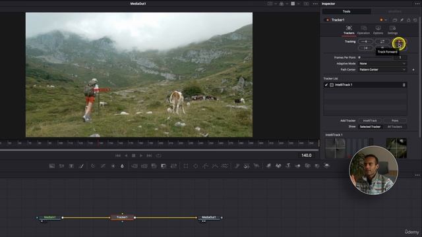Select the Tracker1 node
Image resolution: width=422 pixels, height=237 pixels.
[x=122, y=217]
